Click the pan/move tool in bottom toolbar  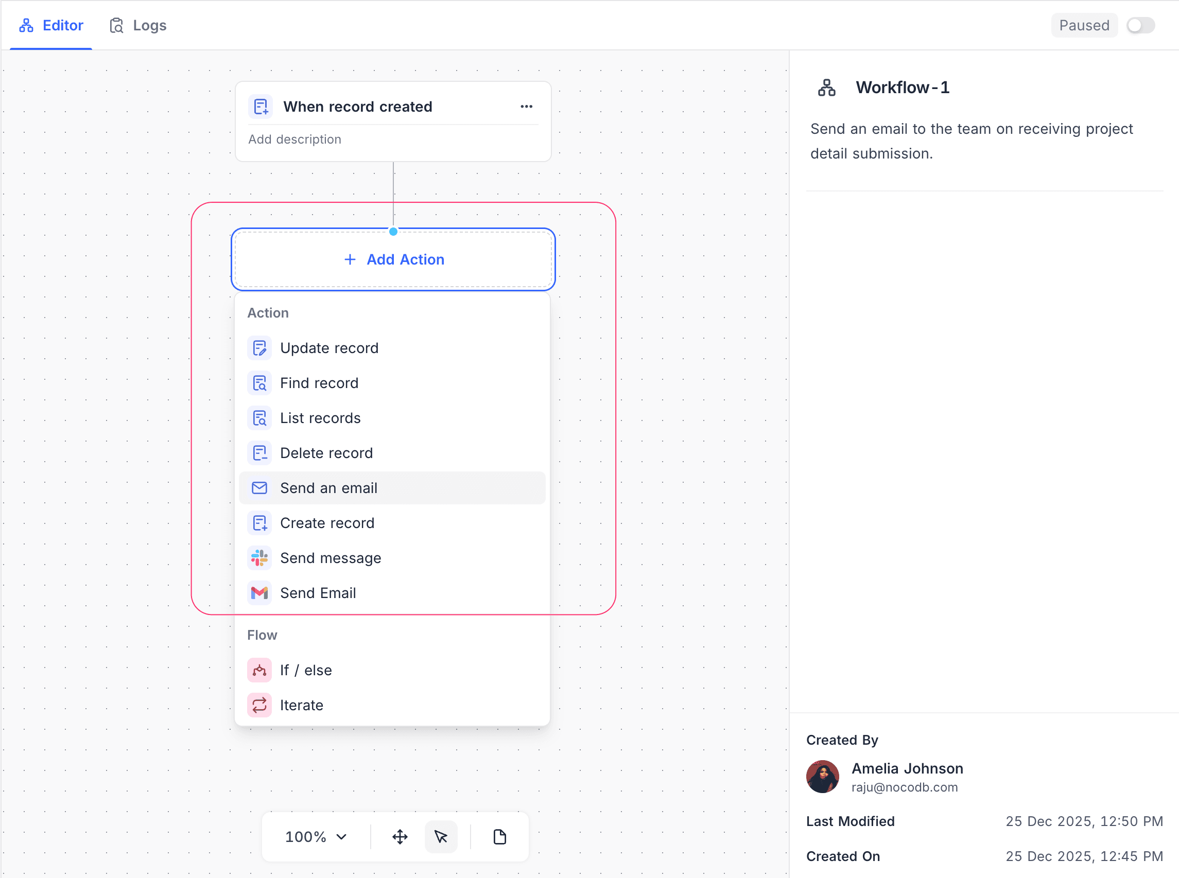tap(400, 836)
